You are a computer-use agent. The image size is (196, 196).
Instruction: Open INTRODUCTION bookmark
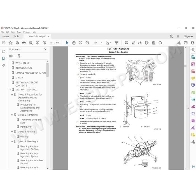tap(24, 68)
